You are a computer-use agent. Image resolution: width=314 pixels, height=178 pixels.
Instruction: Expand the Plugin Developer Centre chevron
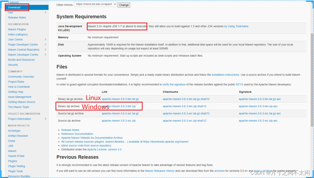click(x=45, y=44)
